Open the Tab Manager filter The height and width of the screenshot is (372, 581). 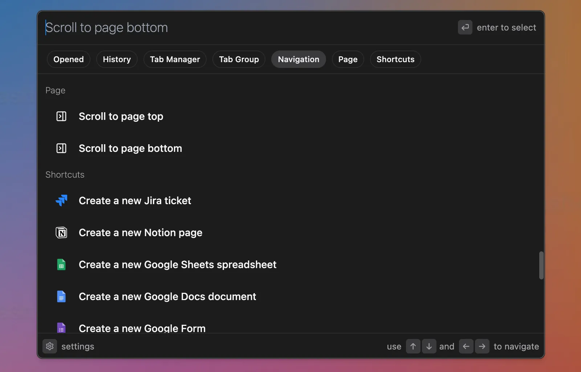pos(175,59)
